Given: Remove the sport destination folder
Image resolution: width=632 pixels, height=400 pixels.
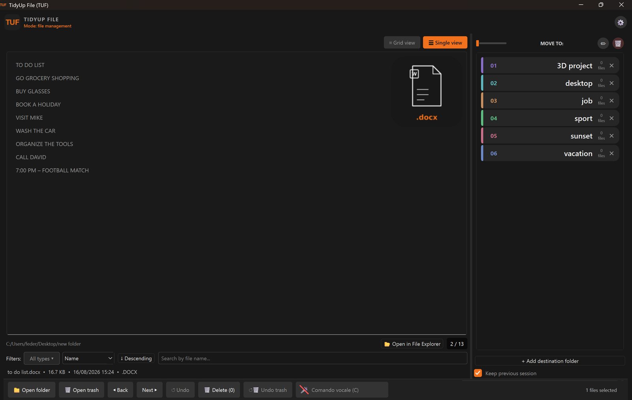Looking at the screenshot, I should pyautogui.click(x=611, y=118).
